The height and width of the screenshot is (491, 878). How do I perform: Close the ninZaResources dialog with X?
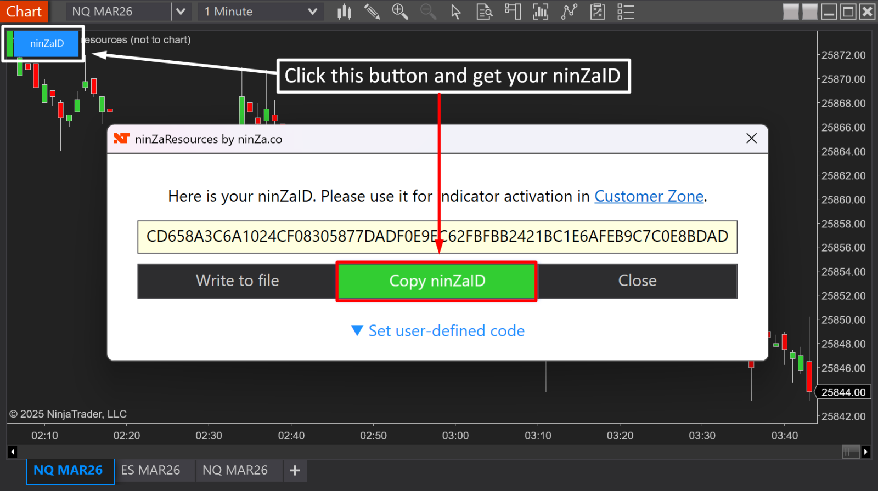[x=751, y=139]
